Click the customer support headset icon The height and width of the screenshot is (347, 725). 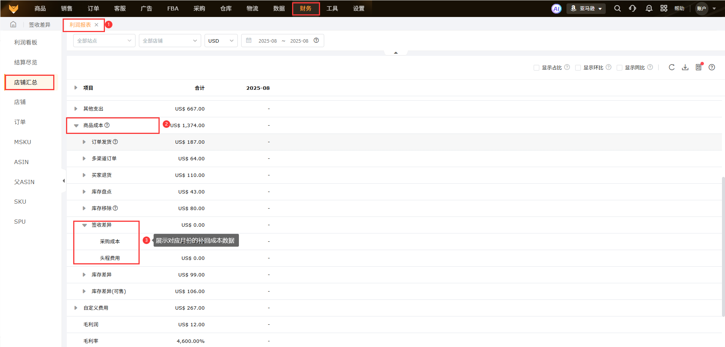tap(633, 8)
